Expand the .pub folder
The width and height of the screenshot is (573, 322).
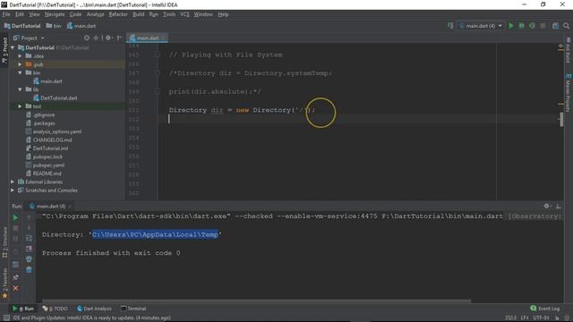point(20,64)
